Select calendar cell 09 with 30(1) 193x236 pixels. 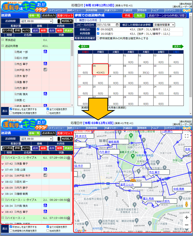click(x=146, y=69)
